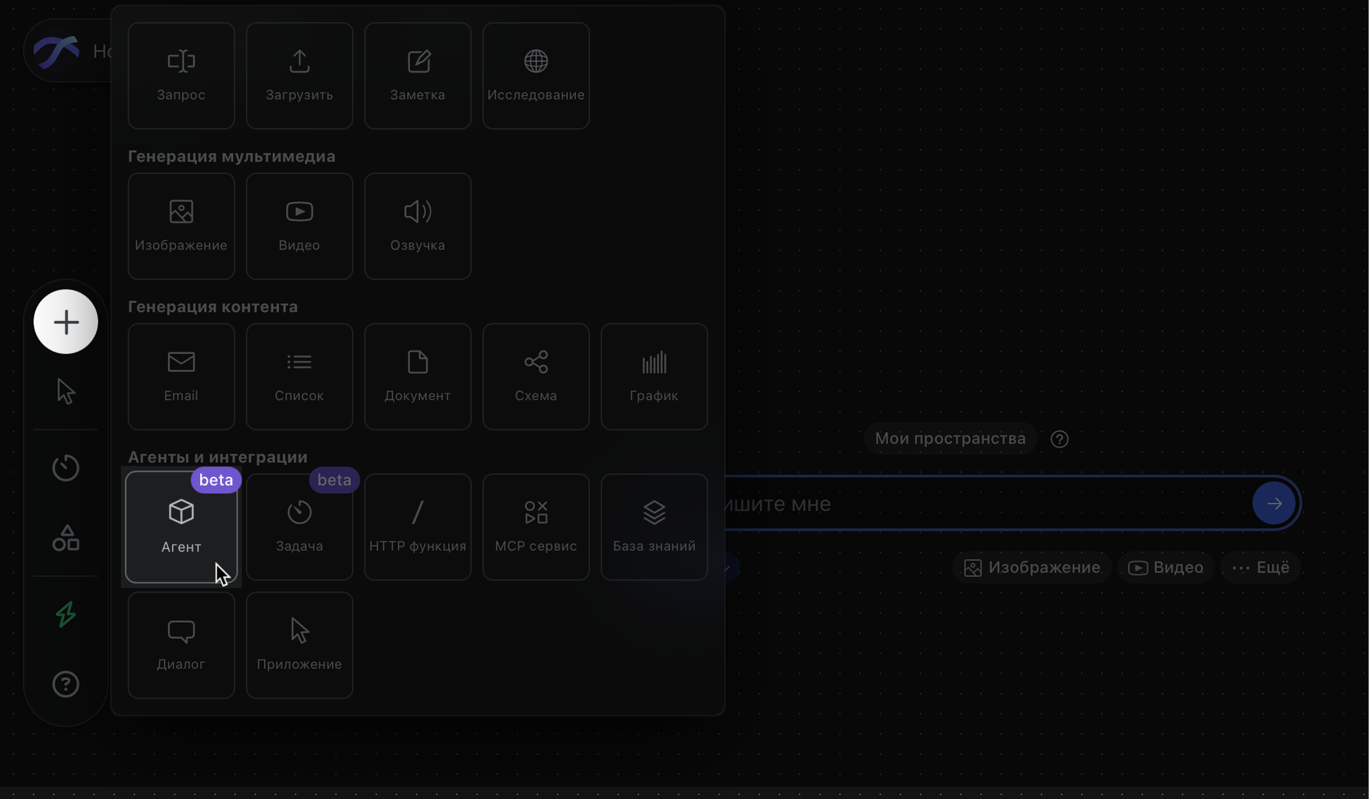Click help icon next to Мои пространства

1059,439
